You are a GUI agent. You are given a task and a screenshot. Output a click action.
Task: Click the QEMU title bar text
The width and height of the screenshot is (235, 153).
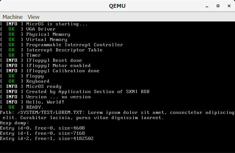click(117, 6)
